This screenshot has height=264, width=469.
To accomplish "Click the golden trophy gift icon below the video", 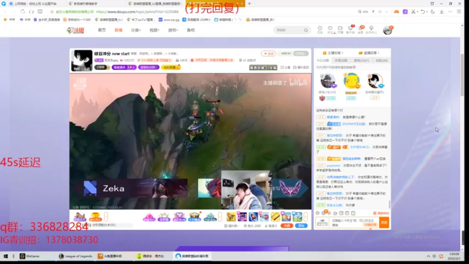I will [x=95, y=216].
